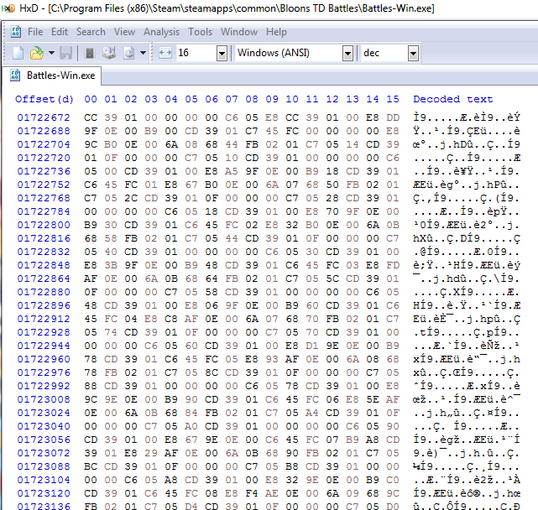The width and height of the screenshot is (538, 510).
Task: Click offset row 01722704
Action: 44,144
